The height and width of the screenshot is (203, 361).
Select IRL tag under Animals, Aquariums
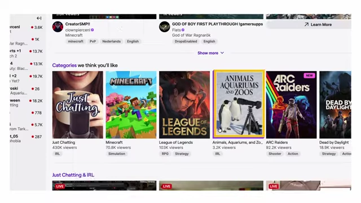tap(218, 154)
